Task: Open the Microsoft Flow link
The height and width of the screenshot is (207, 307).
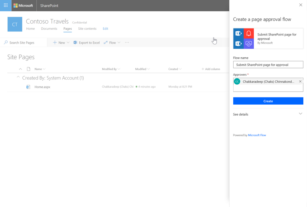Action: tap(257, 135)
